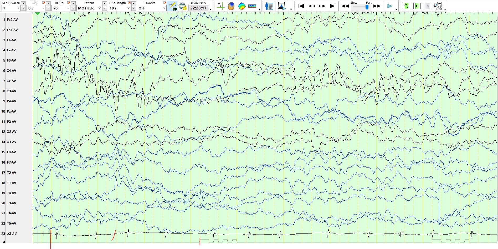Select the F4-AV channel label

[11, 40]
